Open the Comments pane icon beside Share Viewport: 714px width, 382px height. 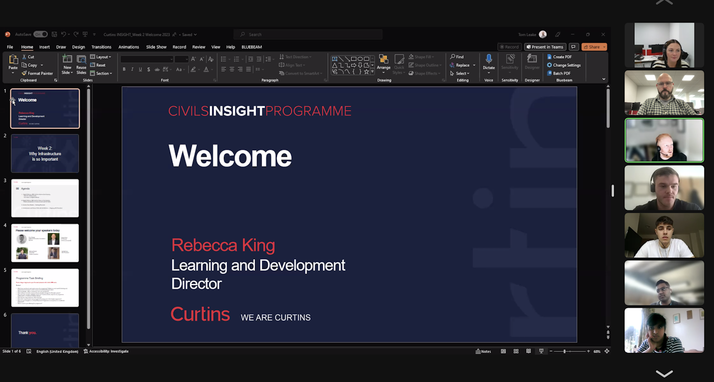(x=573, y=47)
